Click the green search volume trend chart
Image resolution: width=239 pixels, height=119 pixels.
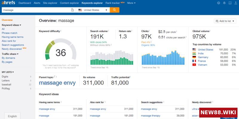click(112, 58)
